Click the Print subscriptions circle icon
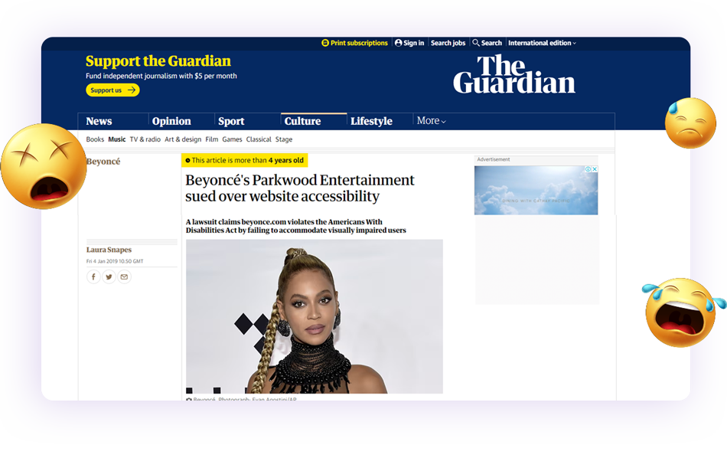The height and width of the screenshot is (458, 727). point(325,43)
